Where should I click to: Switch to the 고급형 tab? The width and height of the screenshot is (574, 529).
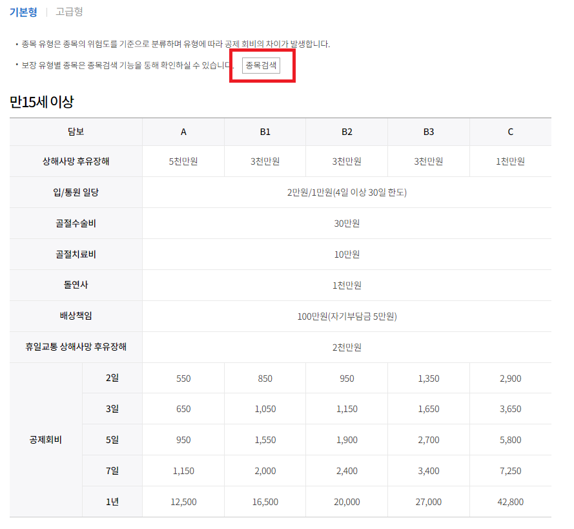(69, 12)
